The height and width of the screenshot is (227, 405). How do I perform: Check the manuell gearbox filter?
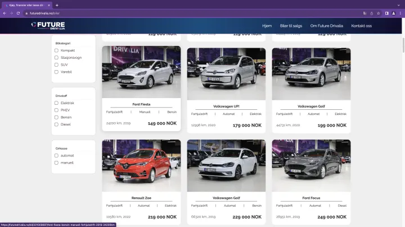pos(56,163)
